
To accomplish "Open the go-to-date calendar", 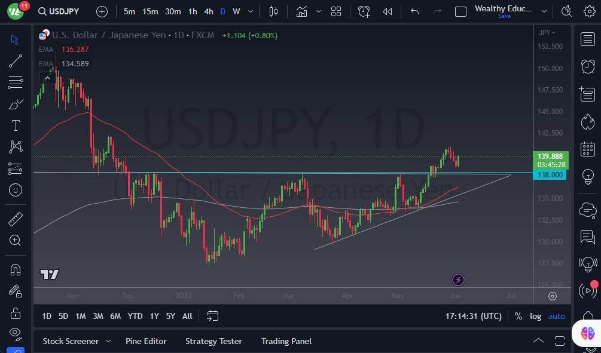I will [x=213, y=316].
